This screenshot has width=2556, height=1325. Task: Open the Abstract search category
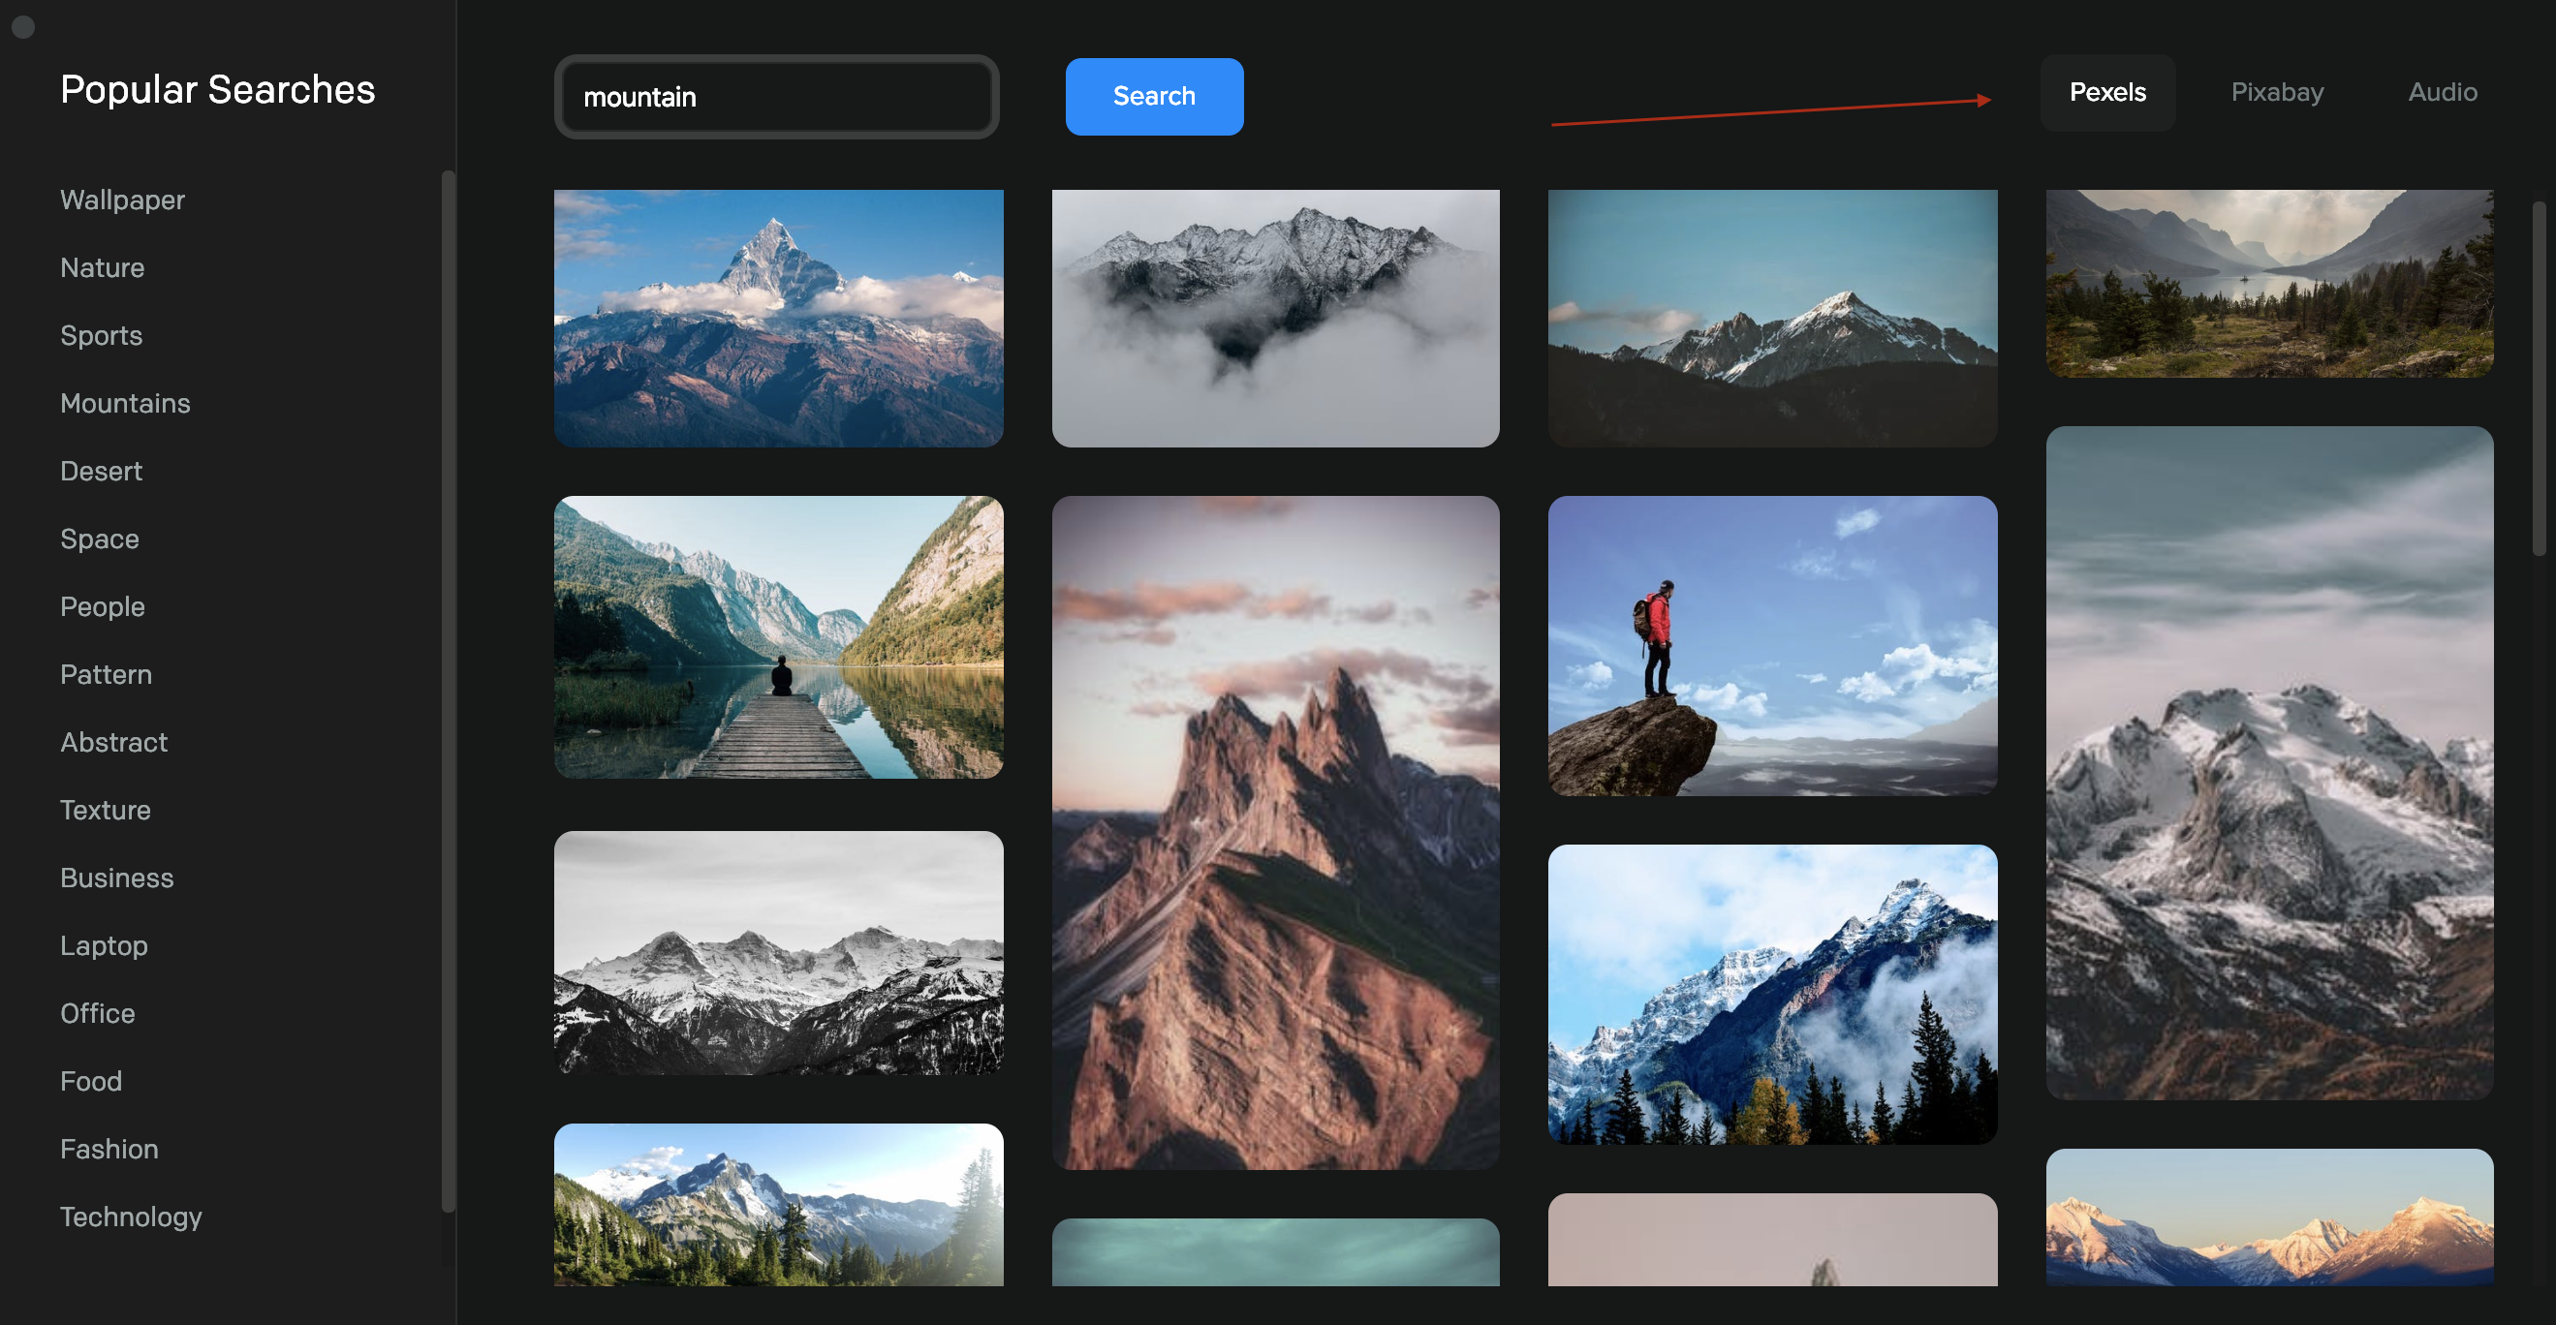point(114,742)
